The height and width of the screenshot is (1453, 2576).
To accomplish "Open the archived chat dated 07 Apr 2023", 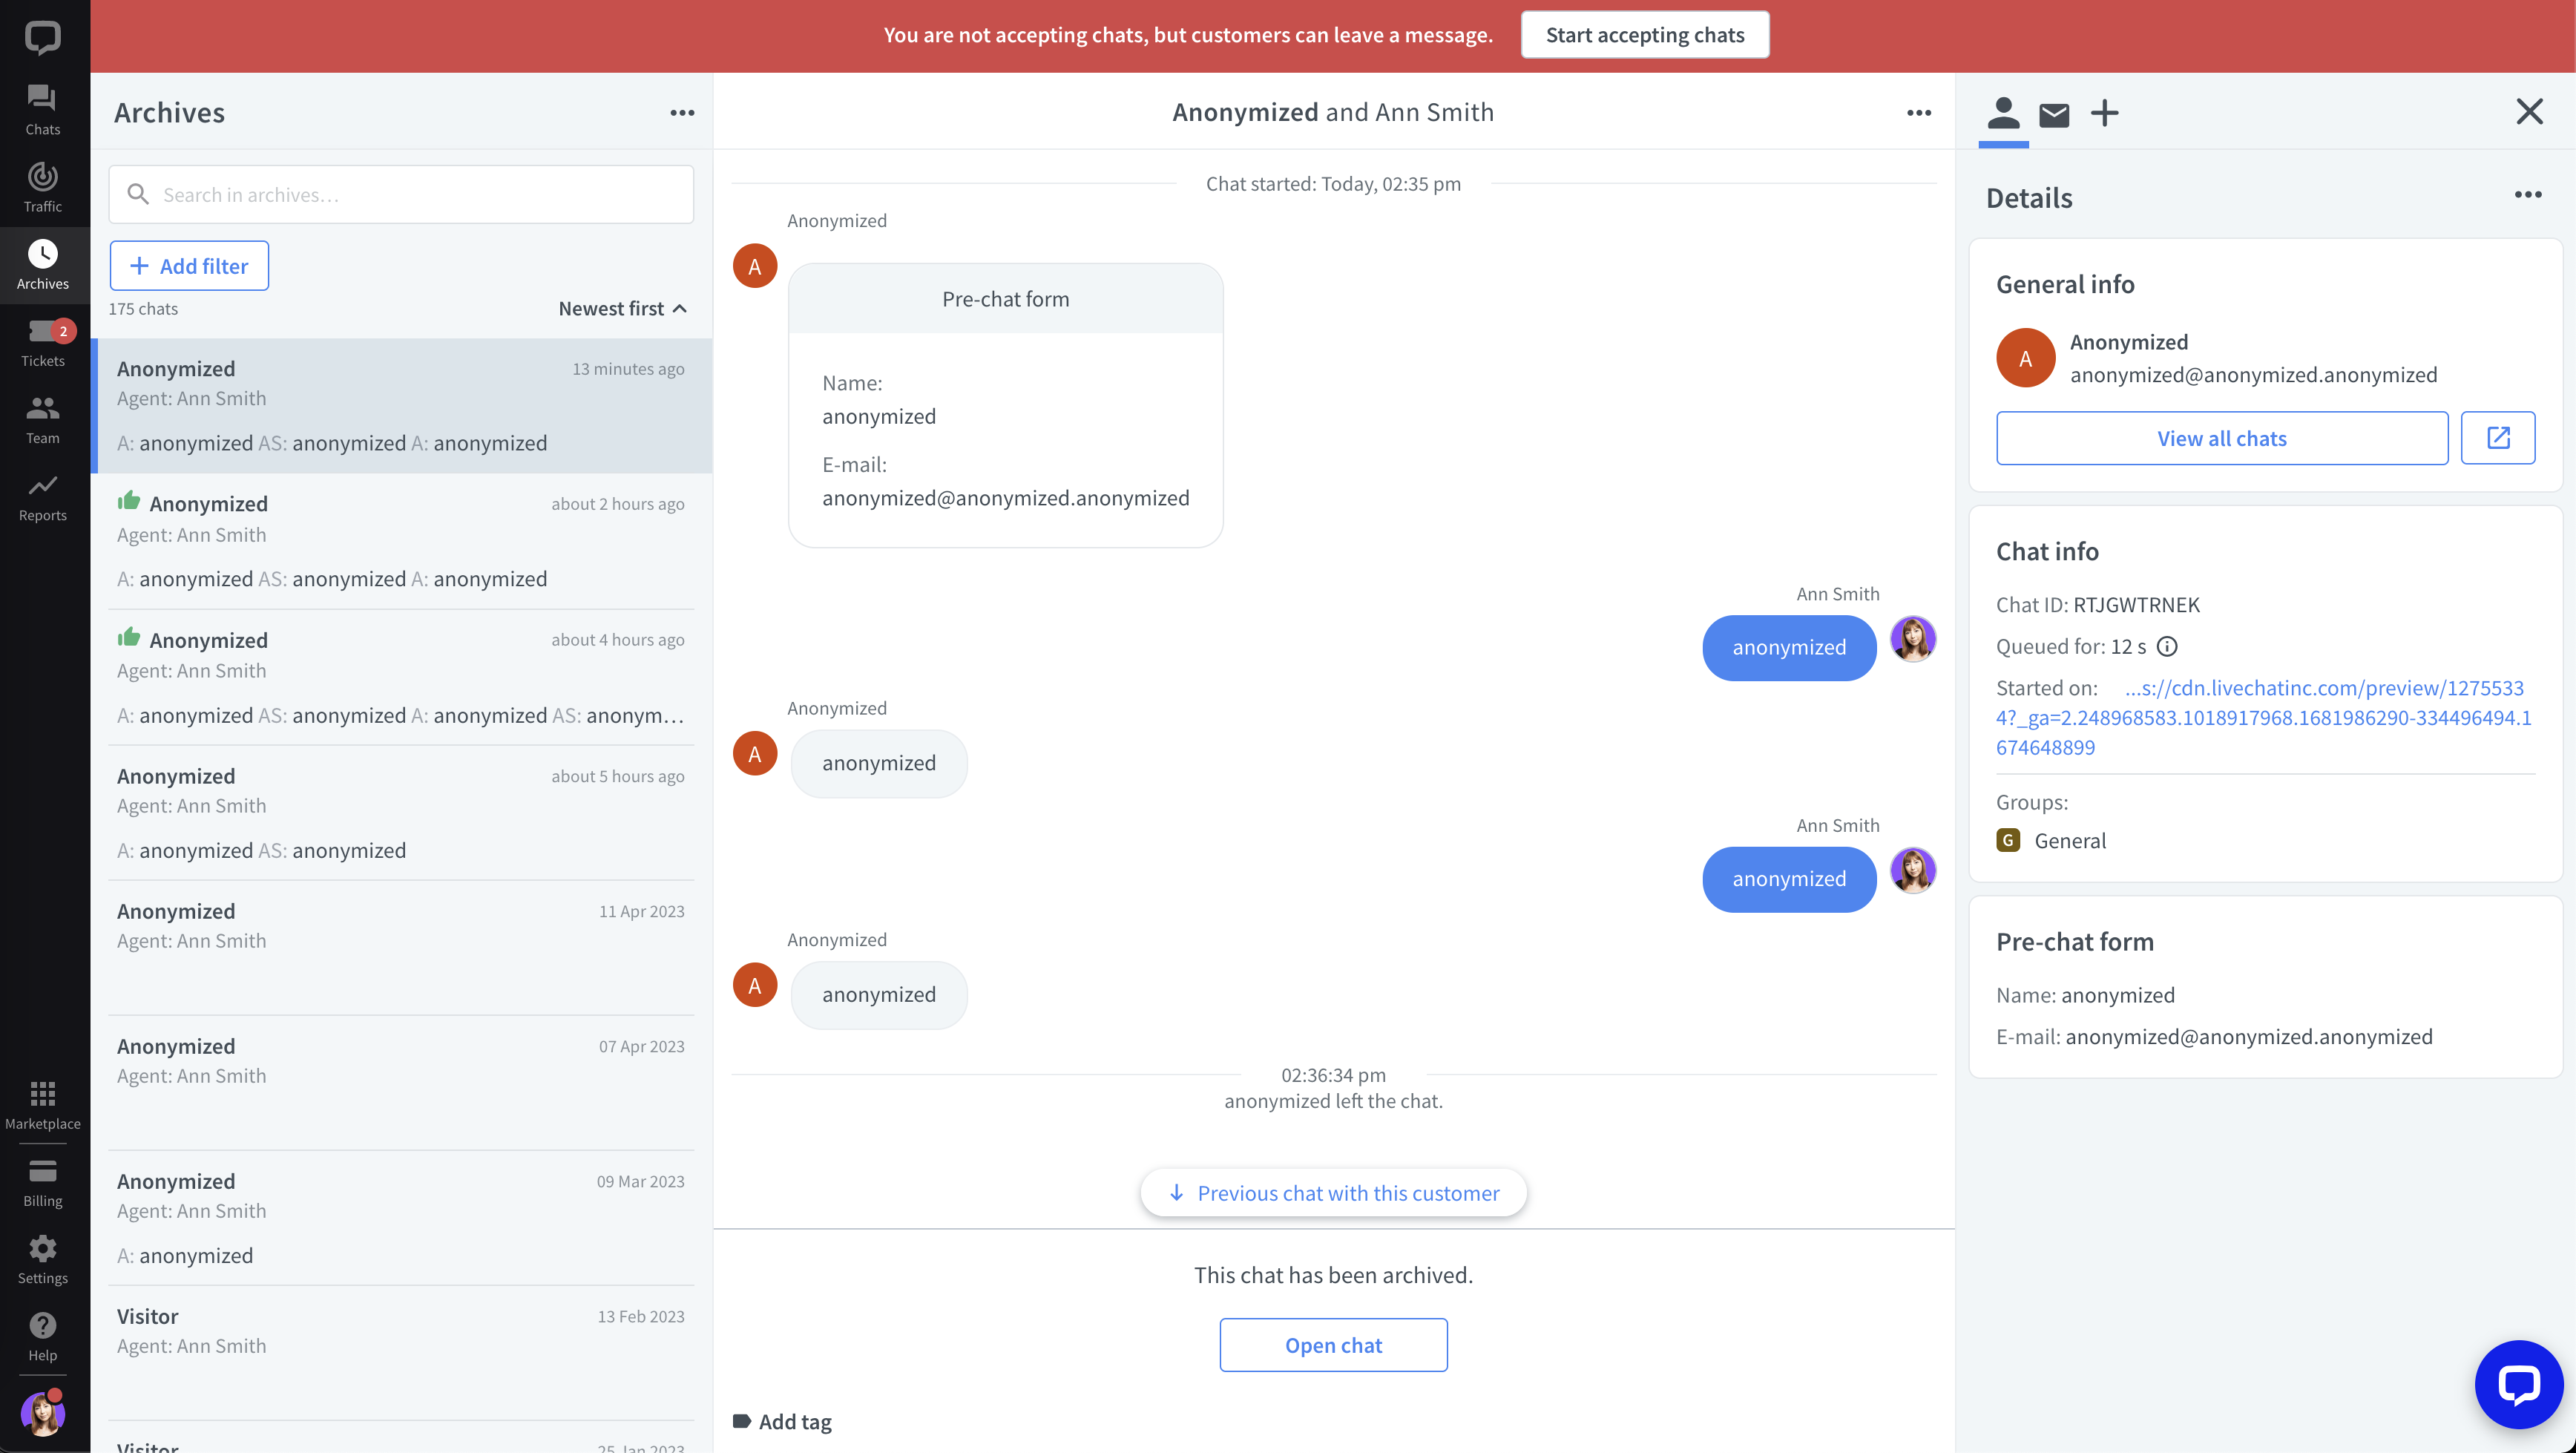I will click(x=401, y=1083).
